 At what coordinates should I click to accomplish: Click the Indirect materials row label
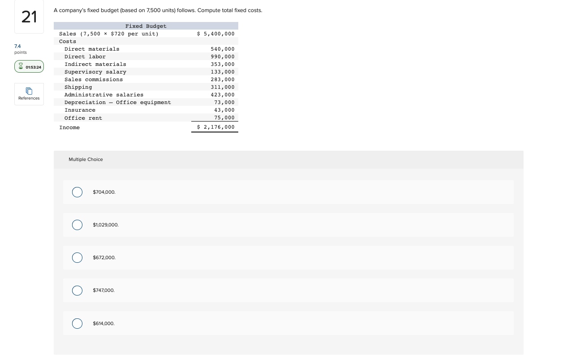pyautogui.click(x=95, y=64)
